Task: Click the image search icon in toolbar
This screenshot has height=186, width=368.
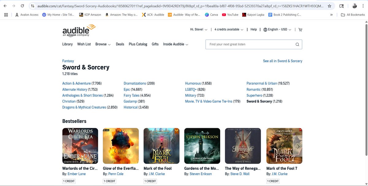Action: tap(342, 6)
